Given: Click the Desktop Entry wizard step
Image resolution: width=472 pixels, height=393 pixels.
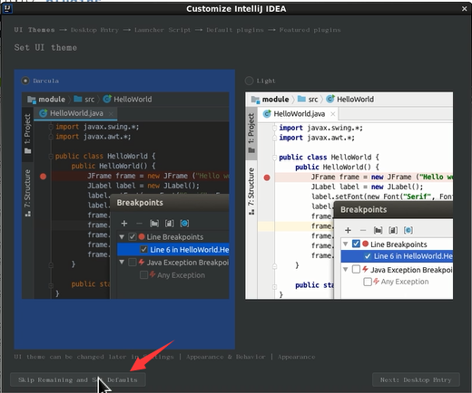Looking at the screenshot, I should coord(94,30).
